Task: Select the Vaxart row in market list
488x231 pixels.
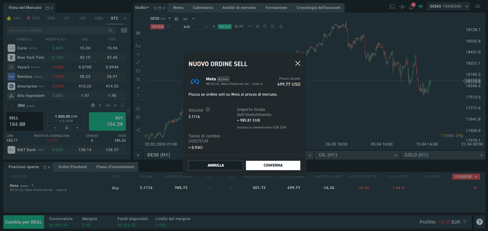Action: coord(66,67)
